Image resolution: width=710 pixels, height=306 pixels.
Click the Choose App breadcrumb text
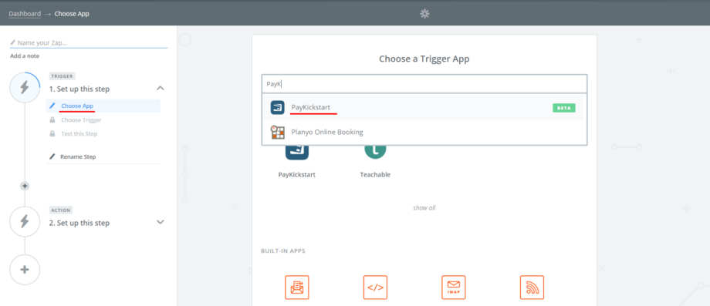tap(72, 14)
